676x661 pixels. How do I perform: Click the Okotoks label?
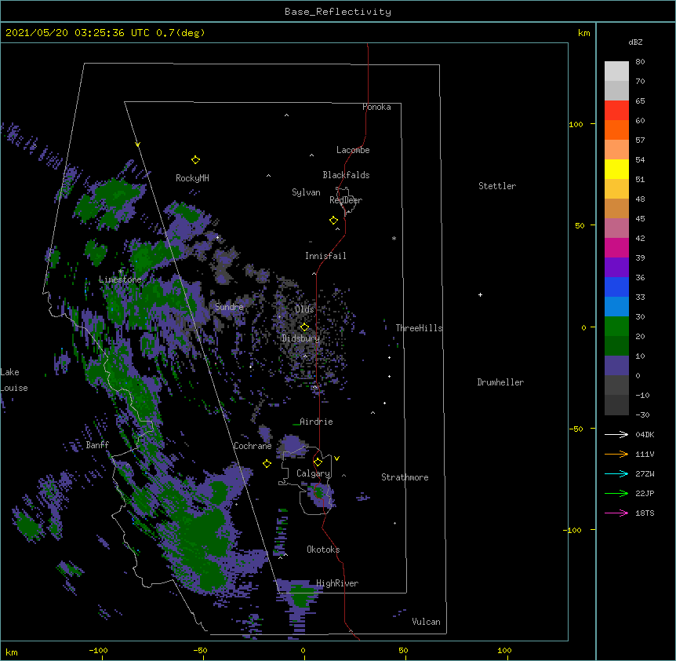pos(323,550)
